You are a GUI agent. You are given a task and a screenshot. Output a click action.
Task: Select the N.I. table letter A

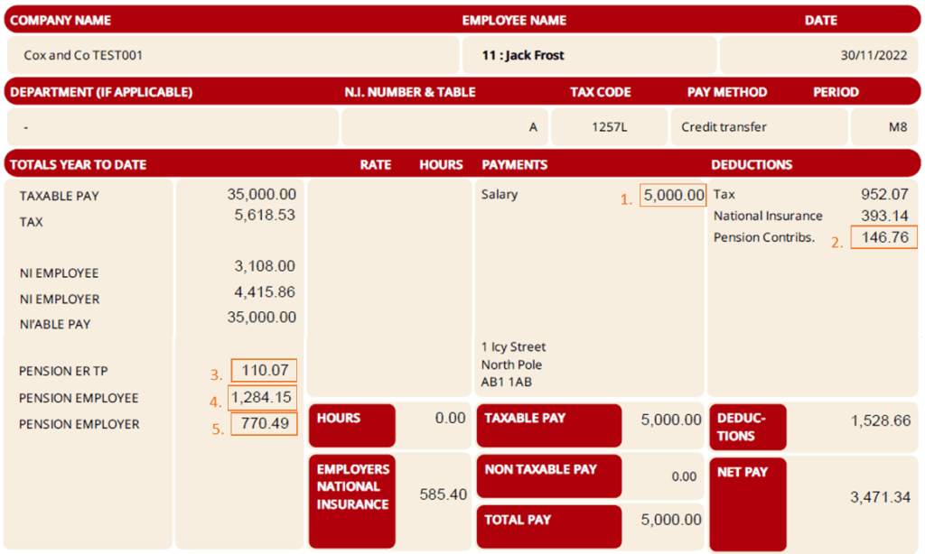[533, 127]
